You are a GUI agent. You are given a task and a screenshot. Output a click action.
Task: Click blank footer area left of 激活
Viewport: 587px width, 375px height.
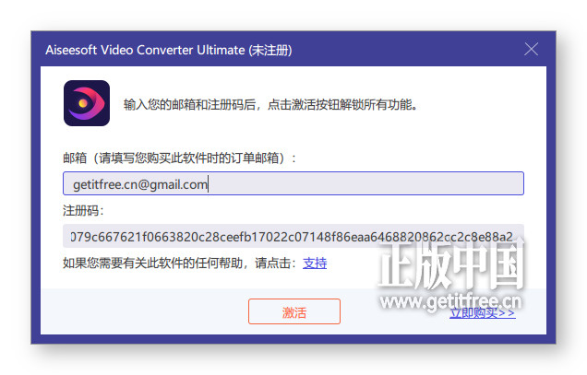pyautogui.click(x=144, y=311)
